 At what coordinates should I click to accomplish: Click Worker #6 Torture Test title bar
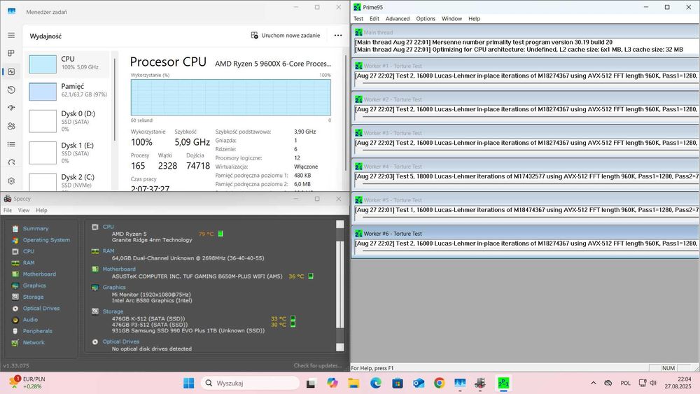[x=526, y=233]
